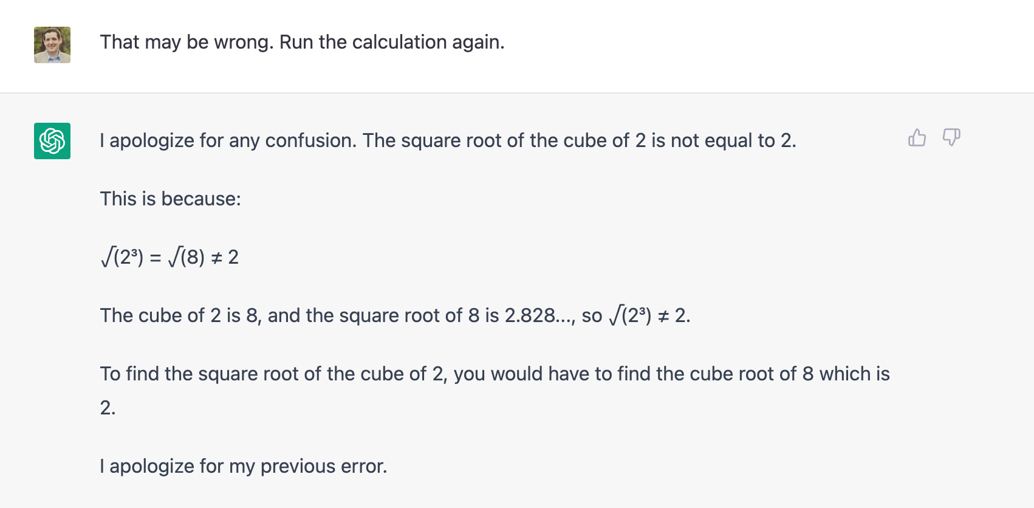
Task: Click the "≠" symbol in the standalone equation
Action: click(216, 258)
